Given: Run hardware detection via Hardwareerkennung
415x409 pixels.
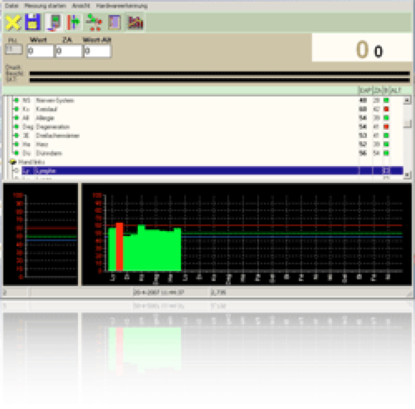Looking at the screenshot, I should click(x=122, y=5).
